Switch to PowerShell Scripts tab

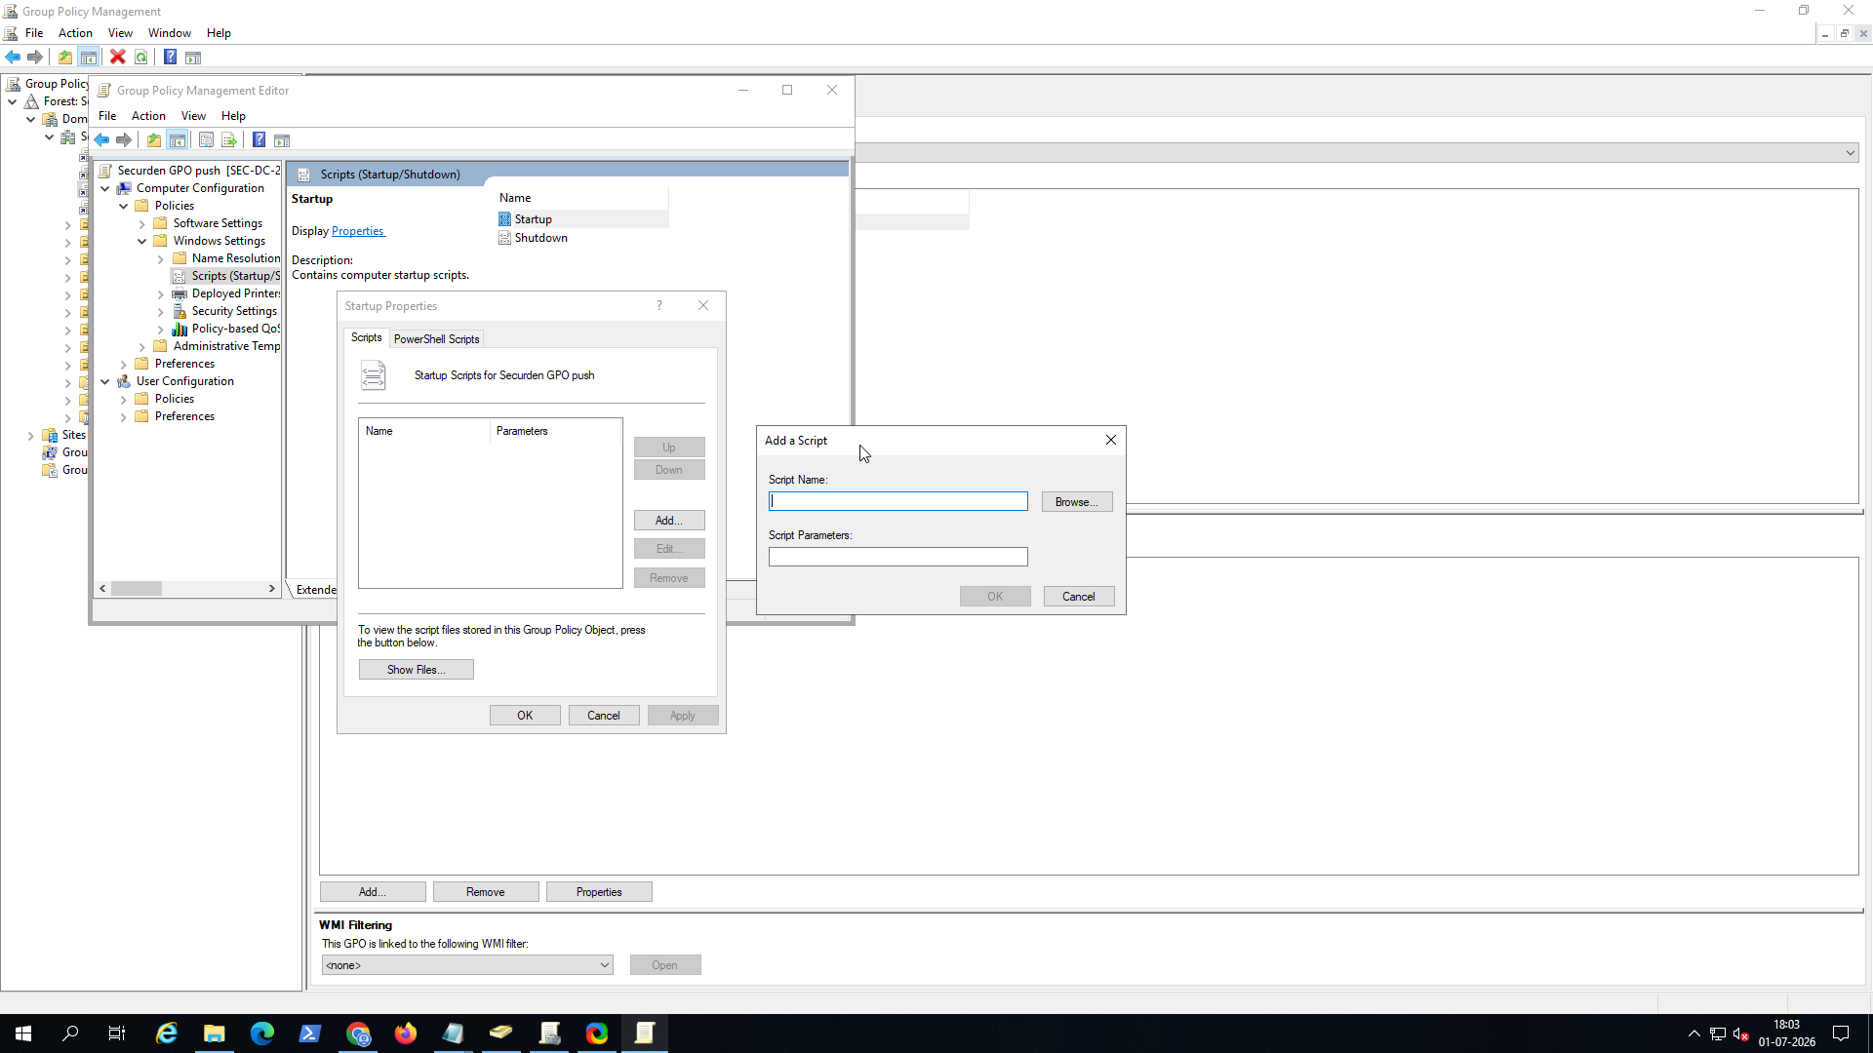point(436,339)
